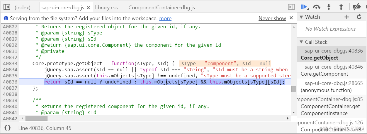The image size is (367, 134).
Task: Set a breakpoint on line 40834
Action: pyautogui.click(x=10, y=69)
